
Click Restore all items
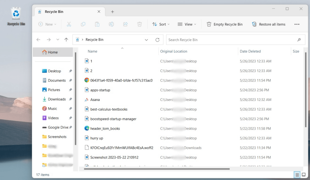269,24
